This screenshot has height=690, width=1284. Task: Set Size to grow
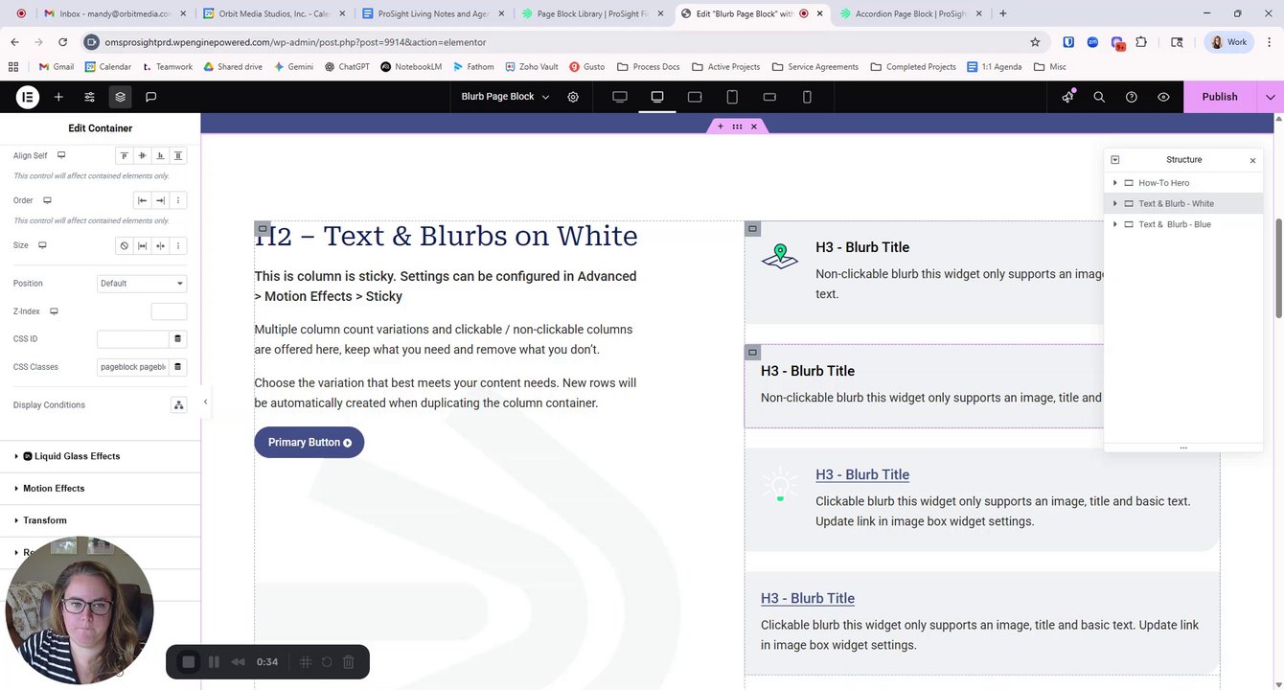pyautogui.click(x=142, y=245)
